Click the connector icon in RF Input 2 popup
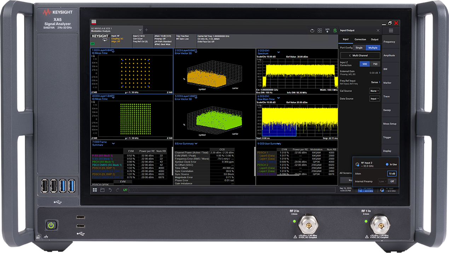 357,164
